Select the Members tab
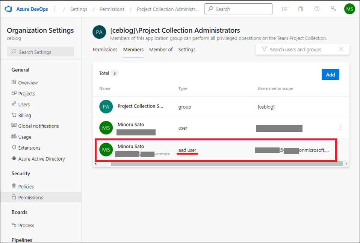 pos(133,49)
